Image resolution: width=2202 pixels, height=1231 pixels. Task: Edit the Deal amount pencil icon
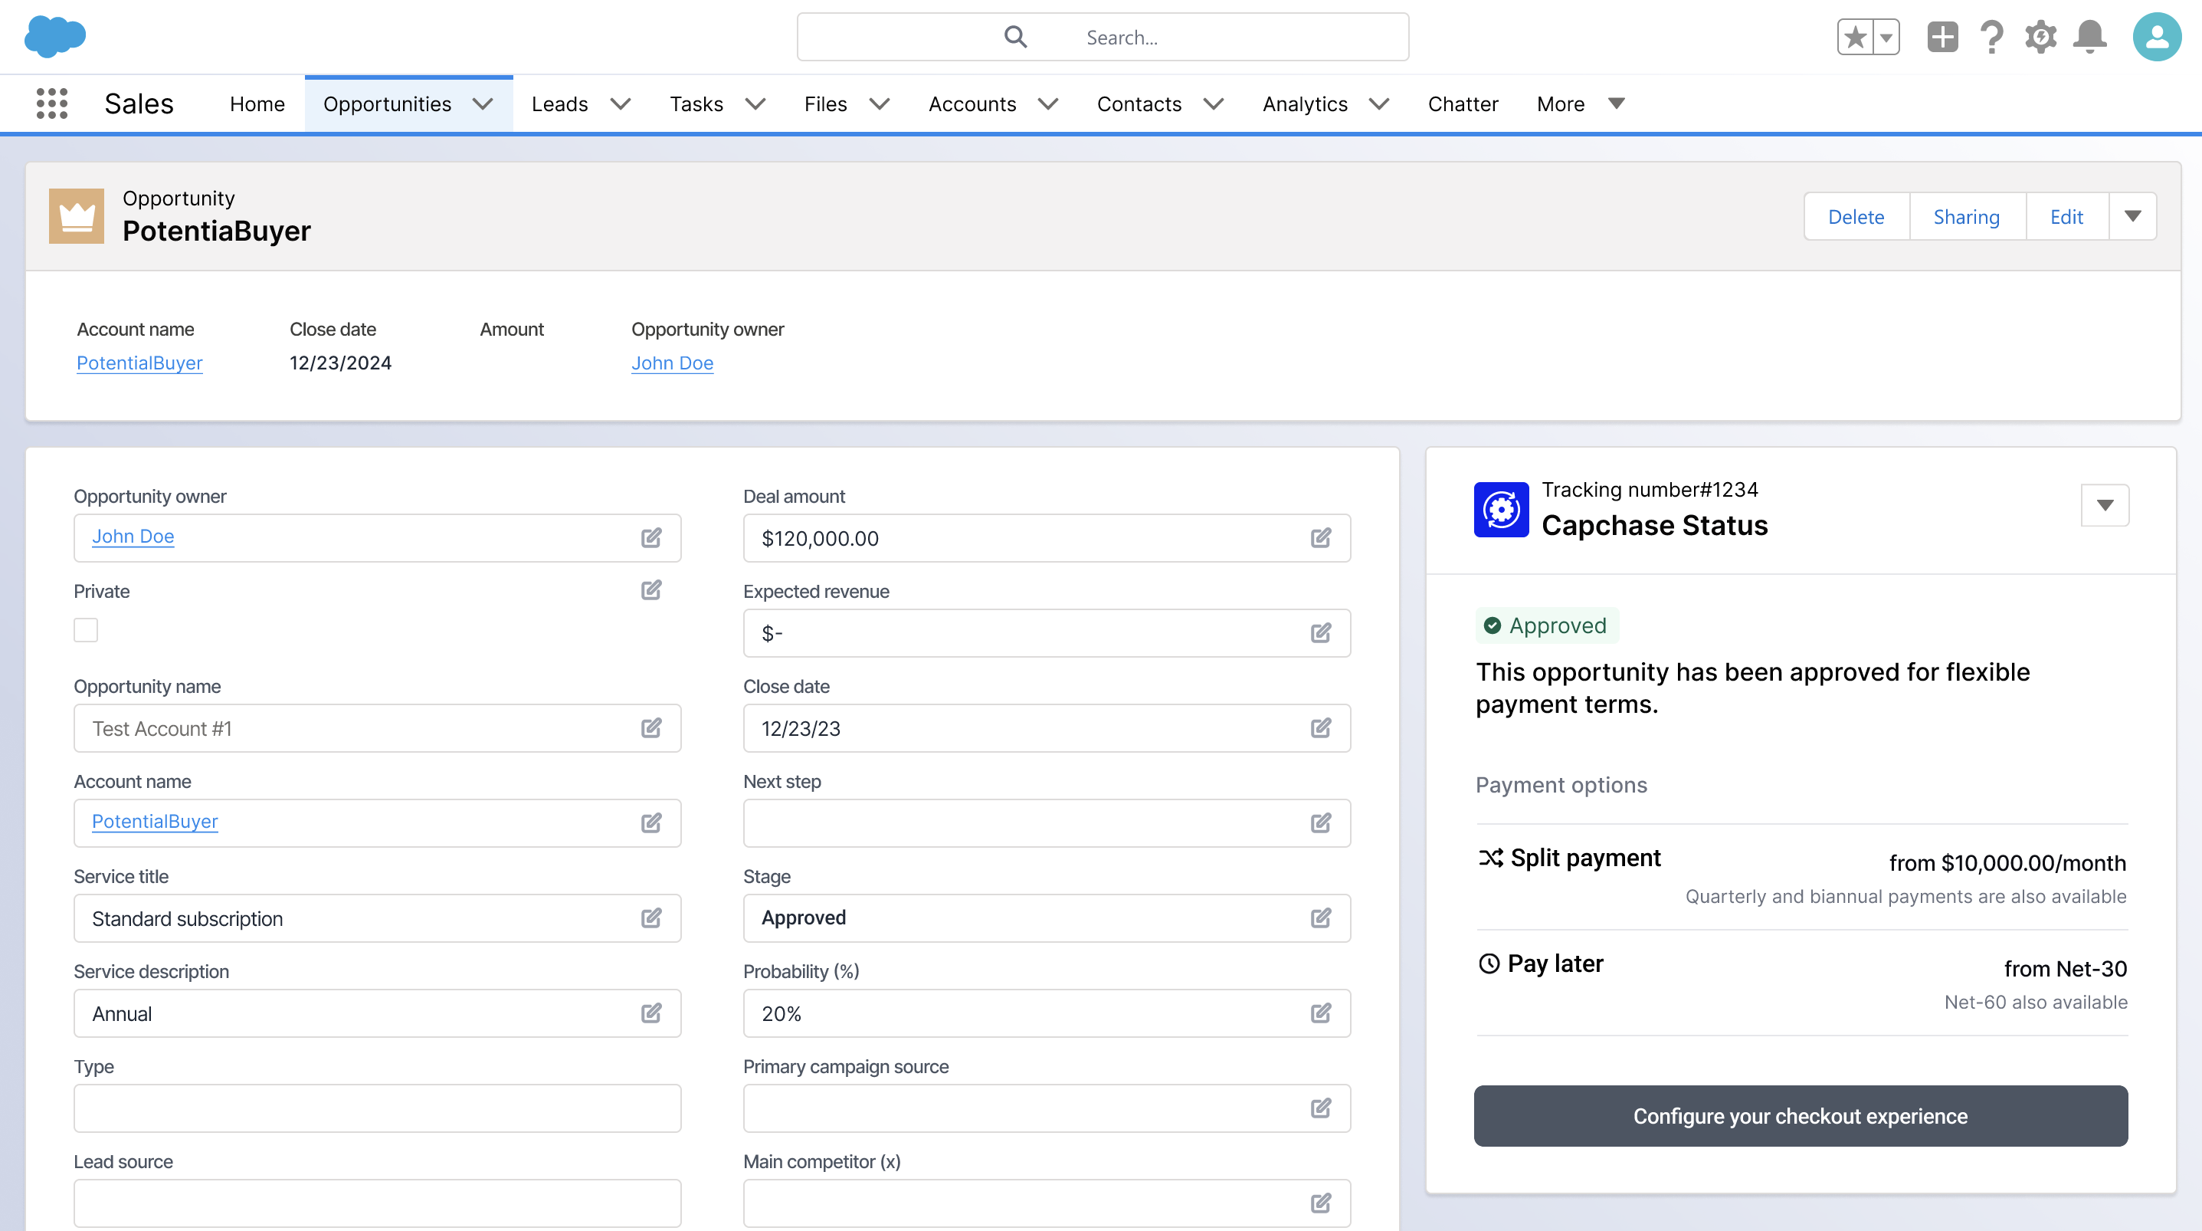1321,537
